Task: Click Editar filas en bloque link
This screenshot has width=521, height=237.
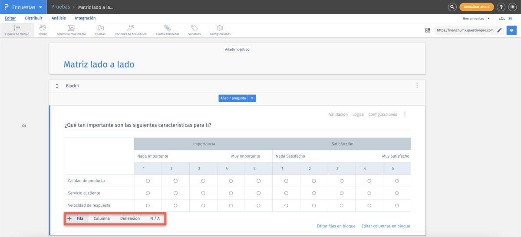Action: (x=336, y=226)
